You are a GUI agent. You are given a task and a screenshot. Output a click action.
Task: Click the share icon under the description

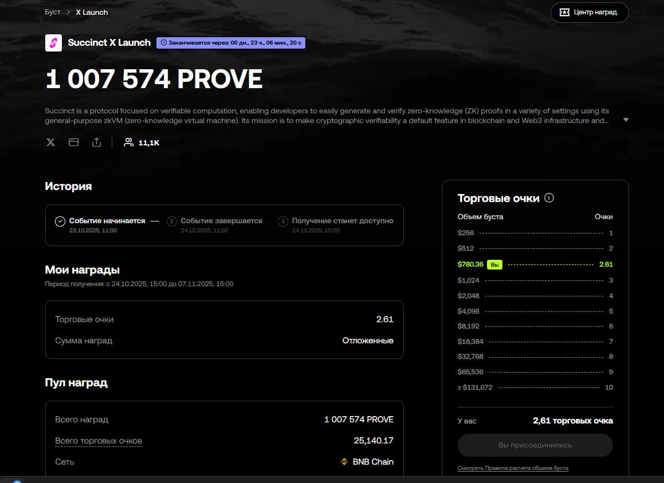pos(96,142)
